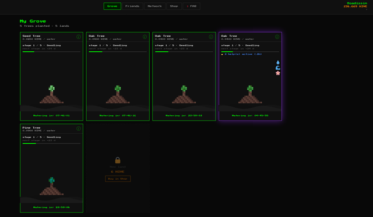This screenshot has width=373, height=217.
Task: Switch to the Friends tab
Action: [x=132, y=6]
